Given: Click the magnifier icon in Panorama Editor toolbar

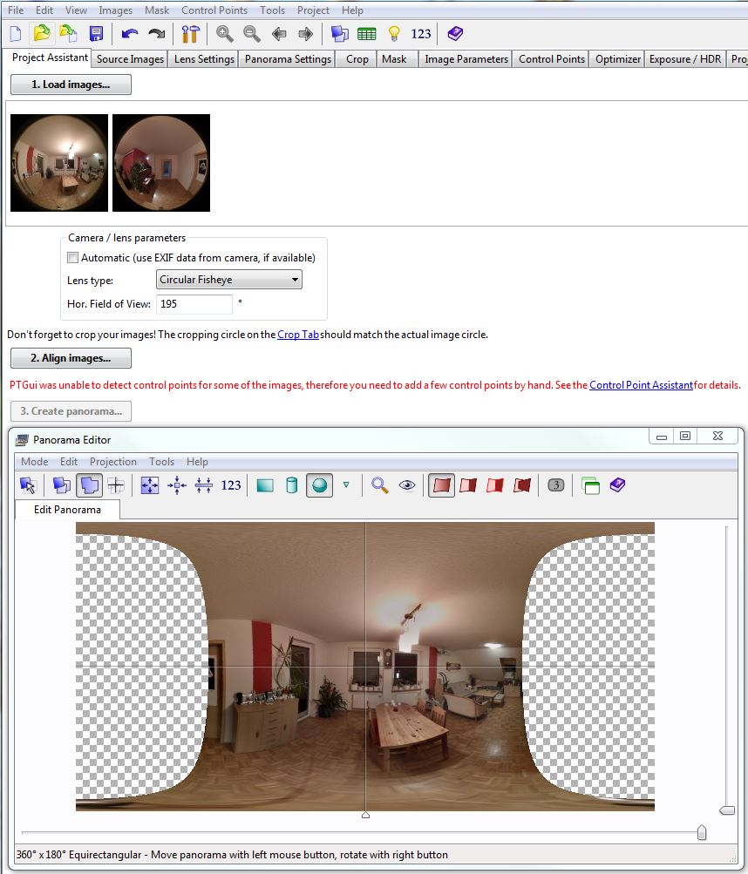Looking at the screenshot, I should (x=379, y=485).
